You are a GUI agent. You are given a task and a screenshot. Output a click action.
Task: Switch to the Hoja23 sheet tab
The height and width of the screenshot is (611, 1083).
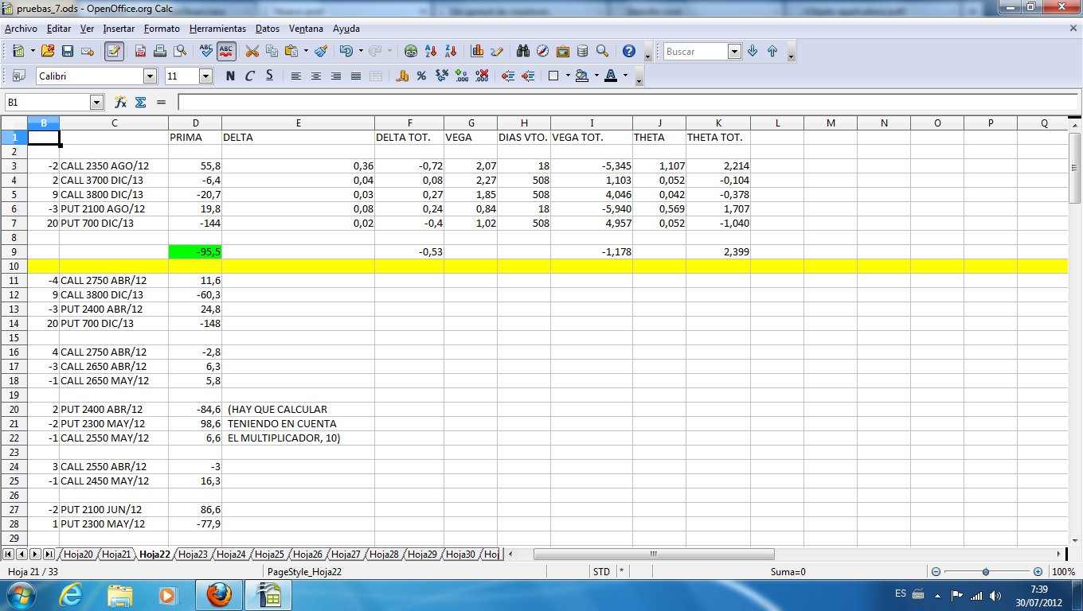coord(193,555)
